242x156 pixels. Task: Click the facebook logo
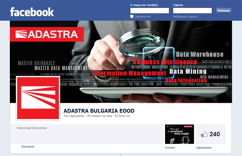[x=32, y=12]
